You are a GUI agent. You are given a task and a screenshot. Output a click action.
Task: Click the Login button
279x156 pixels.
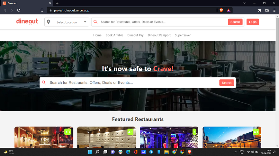point(253,22)
